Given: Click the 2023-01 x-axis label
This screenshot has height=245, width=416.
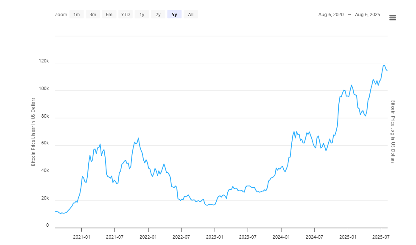Looking at the screenshot, I should (x=215, y=237).
